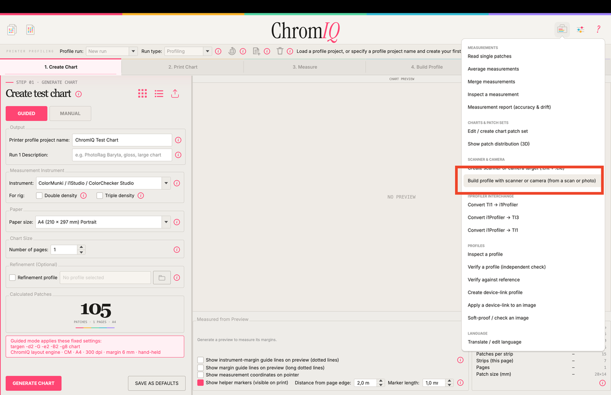This screenshot has height=395, width=611.
Task: Enable Triple density checkbox
Action: coord(100,195)
